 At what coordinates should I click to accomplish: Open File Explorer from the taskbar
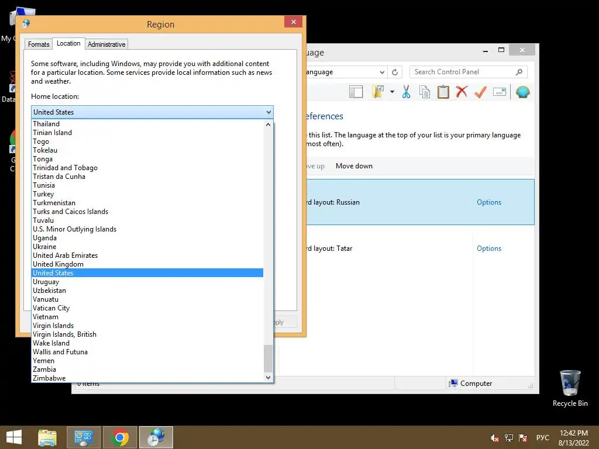point(47,437)
